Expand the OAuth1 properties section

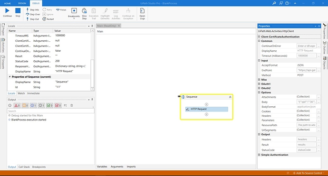[x=259, y=84]
